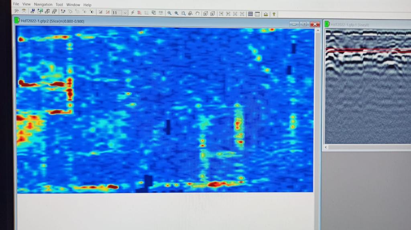This screenshot has height=230, width=411.
Task: Click the move-up navigation arrow icon
Action: coord(235,14)
